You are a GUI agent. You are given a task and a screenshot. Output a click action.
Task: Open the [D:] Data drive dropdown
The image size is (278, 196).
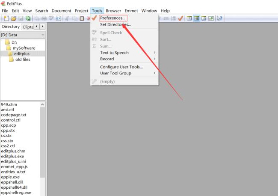23,35
